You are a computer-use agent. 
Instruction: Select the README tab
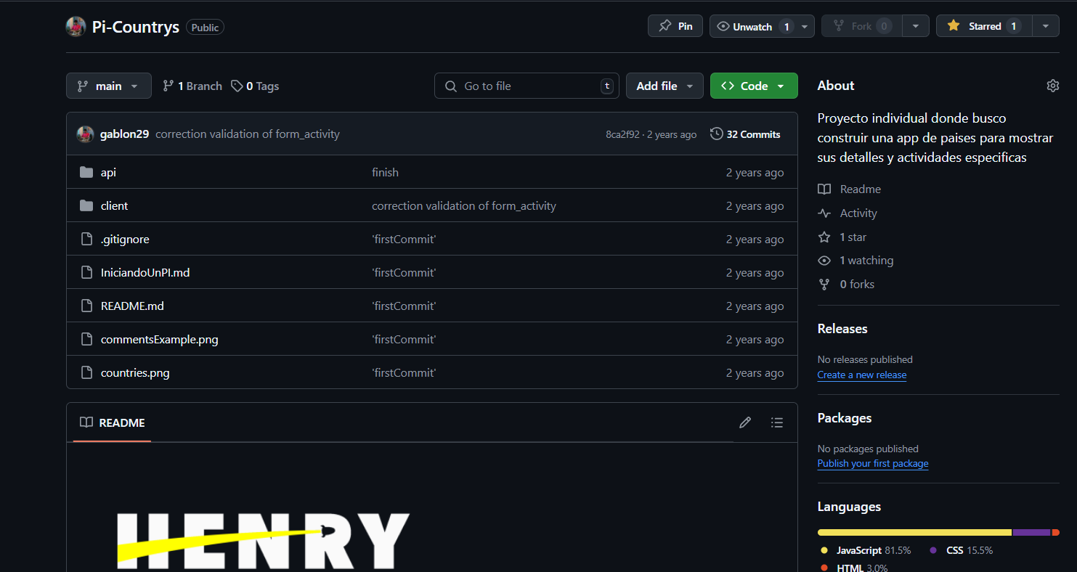(113, 422)
